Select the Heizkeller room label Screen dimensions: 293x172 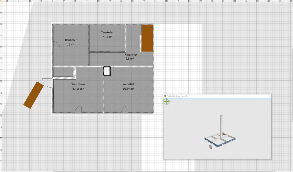click(71, 40)
